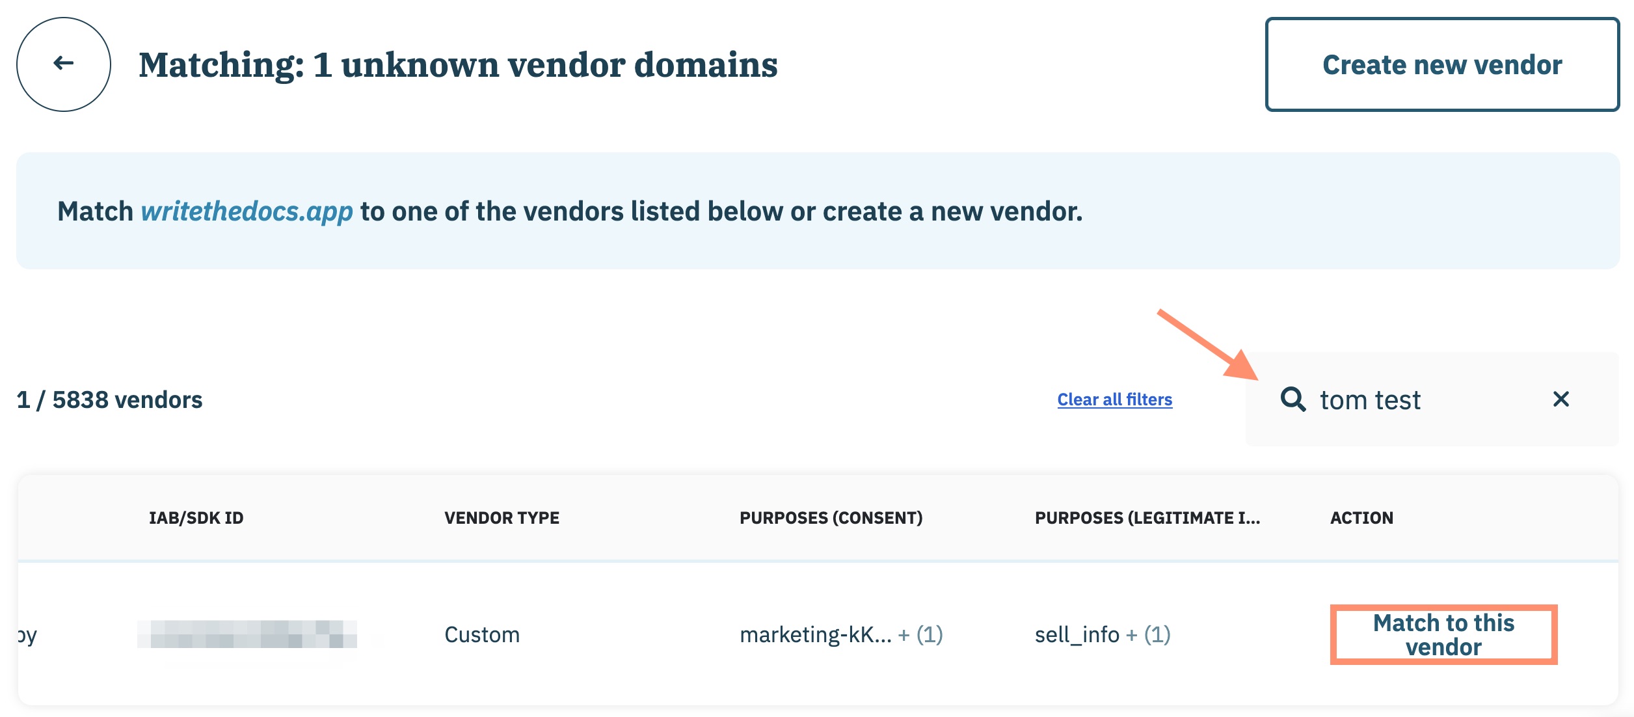
Task: Clear the search with X icon
Action: coord(1560,399)
